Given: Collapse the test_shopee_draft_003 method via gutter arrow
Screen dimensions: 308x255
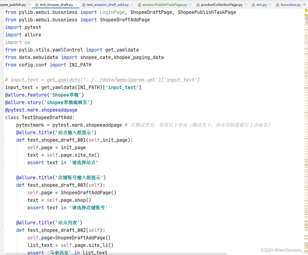Looking at the screenshot, I should (x=3, y=185).
